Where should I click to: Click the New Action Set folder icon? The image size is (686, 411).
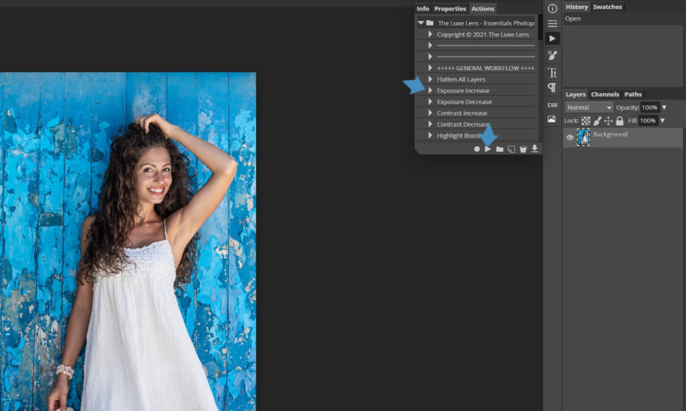point(499,149)
